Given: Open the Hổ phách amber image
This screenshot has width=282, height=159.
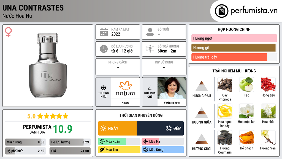Looking at the screenshot, I should coord(246,137).
